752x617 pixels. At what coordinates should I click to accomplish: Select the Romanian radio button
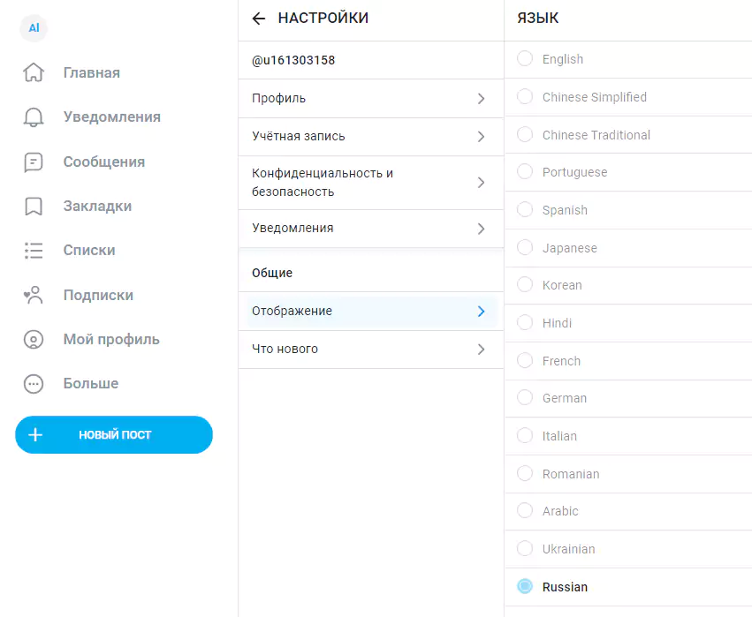525,473
